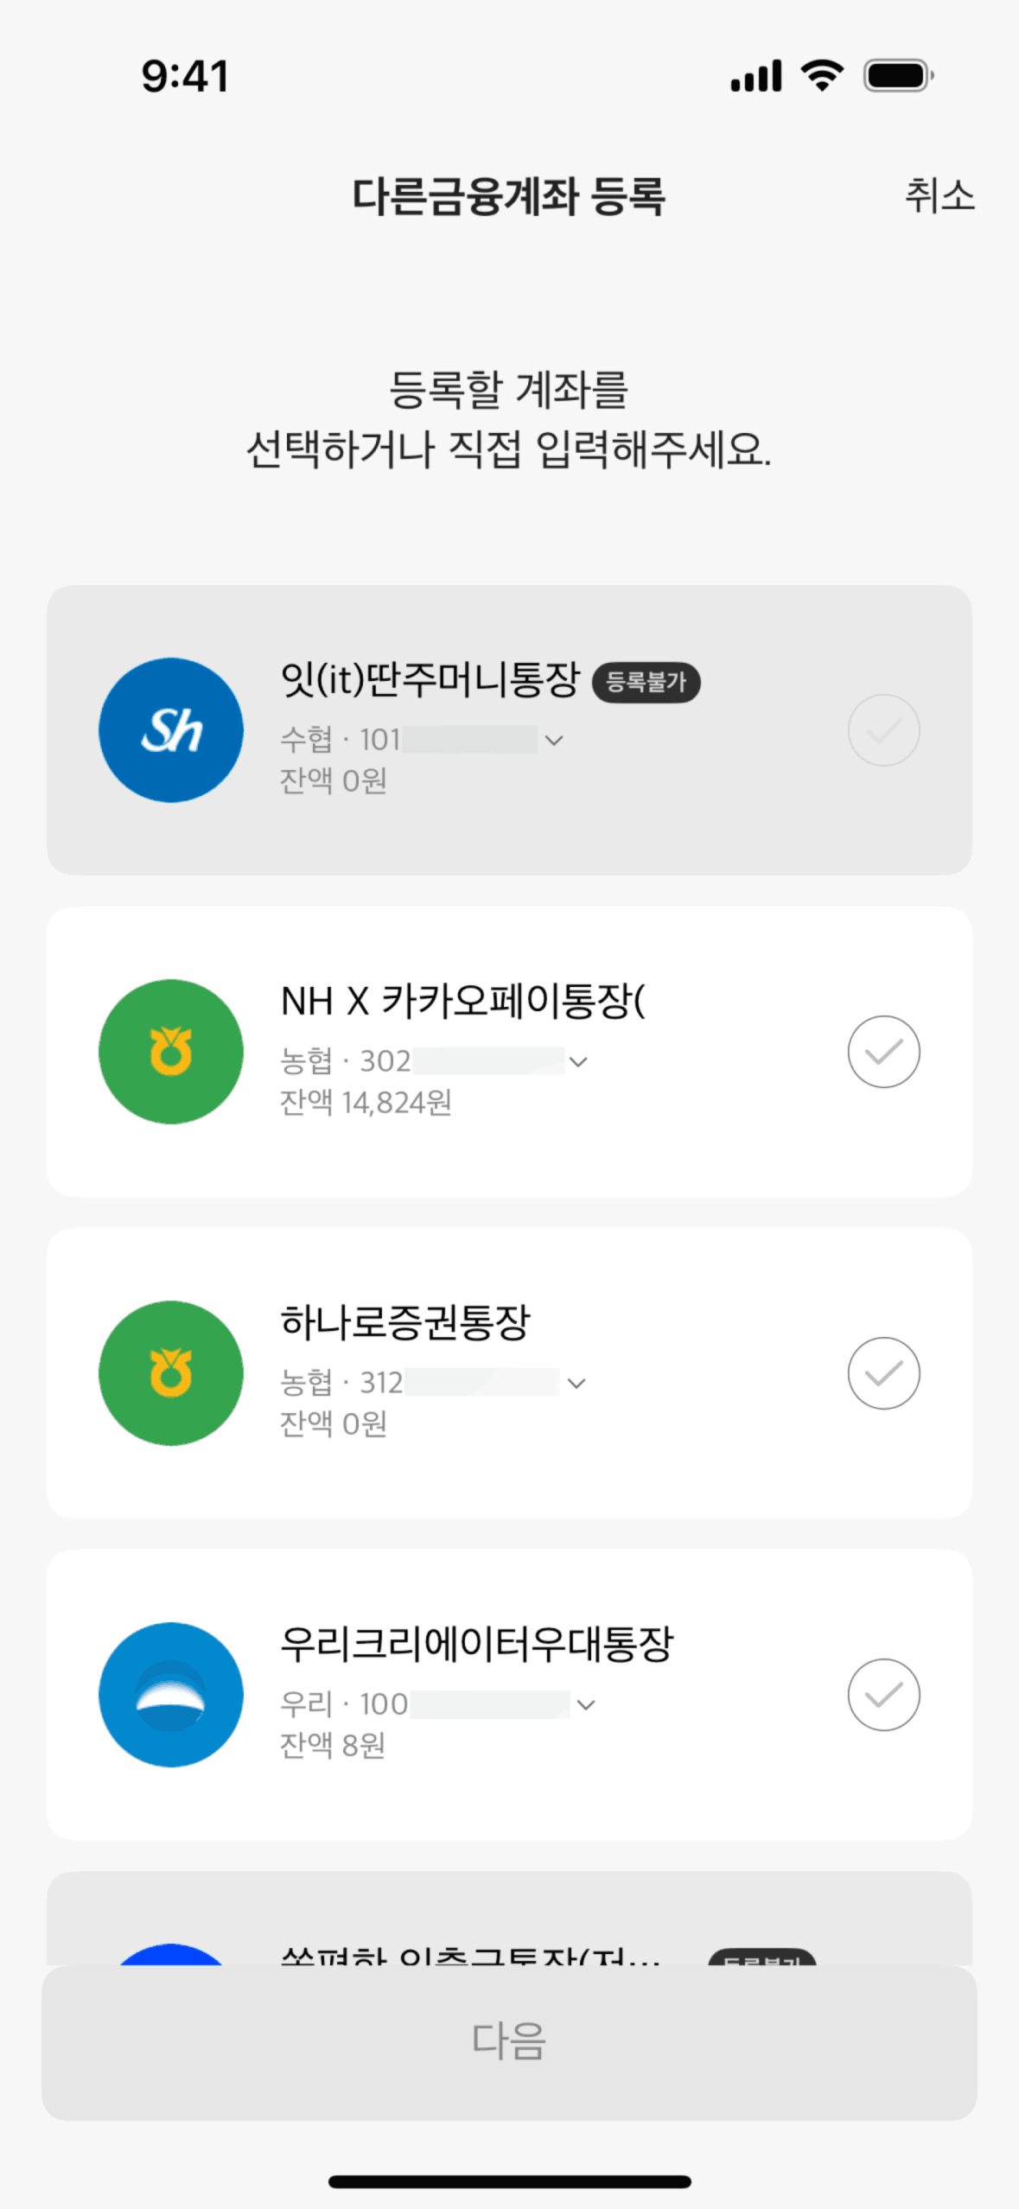
Task: Tap the Suhyup Sh bank logo
Action: pyautogui.click(x=171, y=730)
